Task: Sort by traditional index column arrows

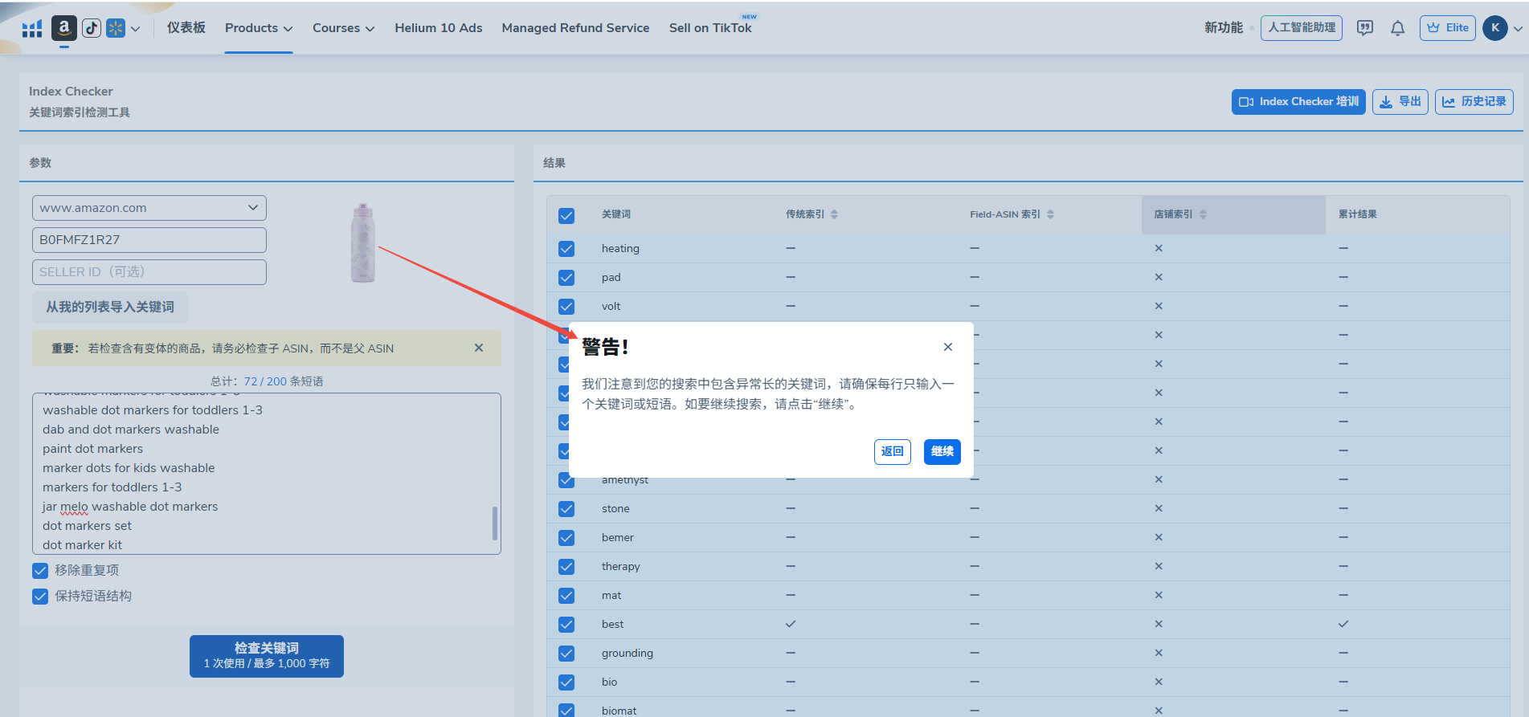Action: click(x=834, y=214)
